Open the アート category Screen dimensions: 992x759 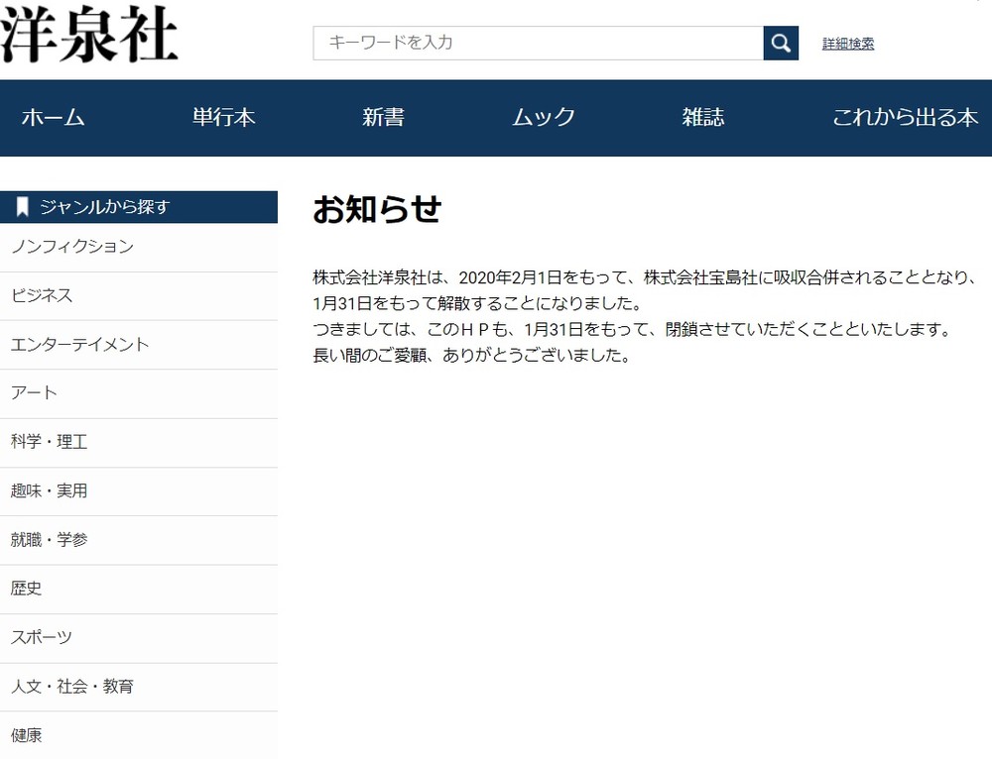(x=33, y=393)
